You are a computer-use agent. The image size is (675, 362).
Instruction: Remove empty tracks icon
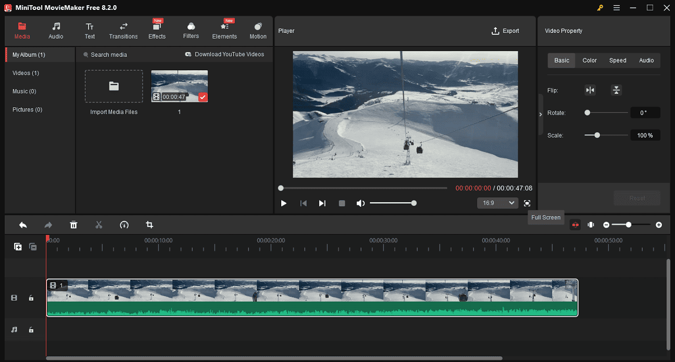[x=33, y=247]
